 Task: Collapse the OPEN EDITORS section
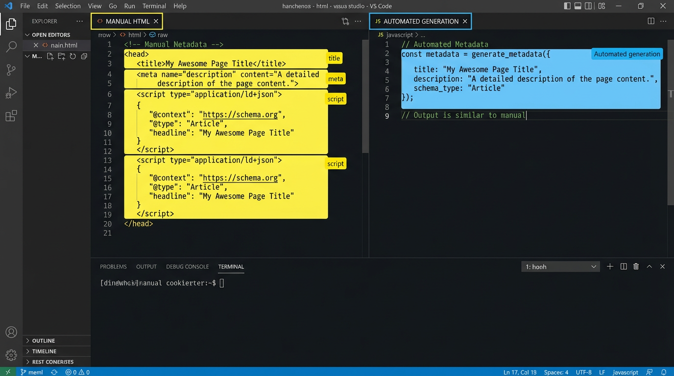pos(51,35)
